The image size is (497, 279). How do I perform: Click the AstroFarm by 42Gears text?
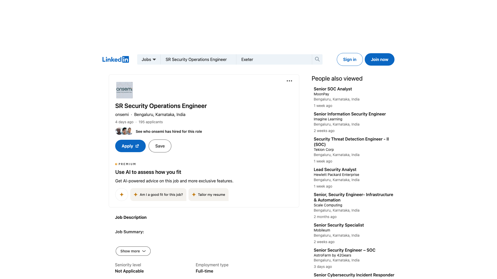(332, 255)
